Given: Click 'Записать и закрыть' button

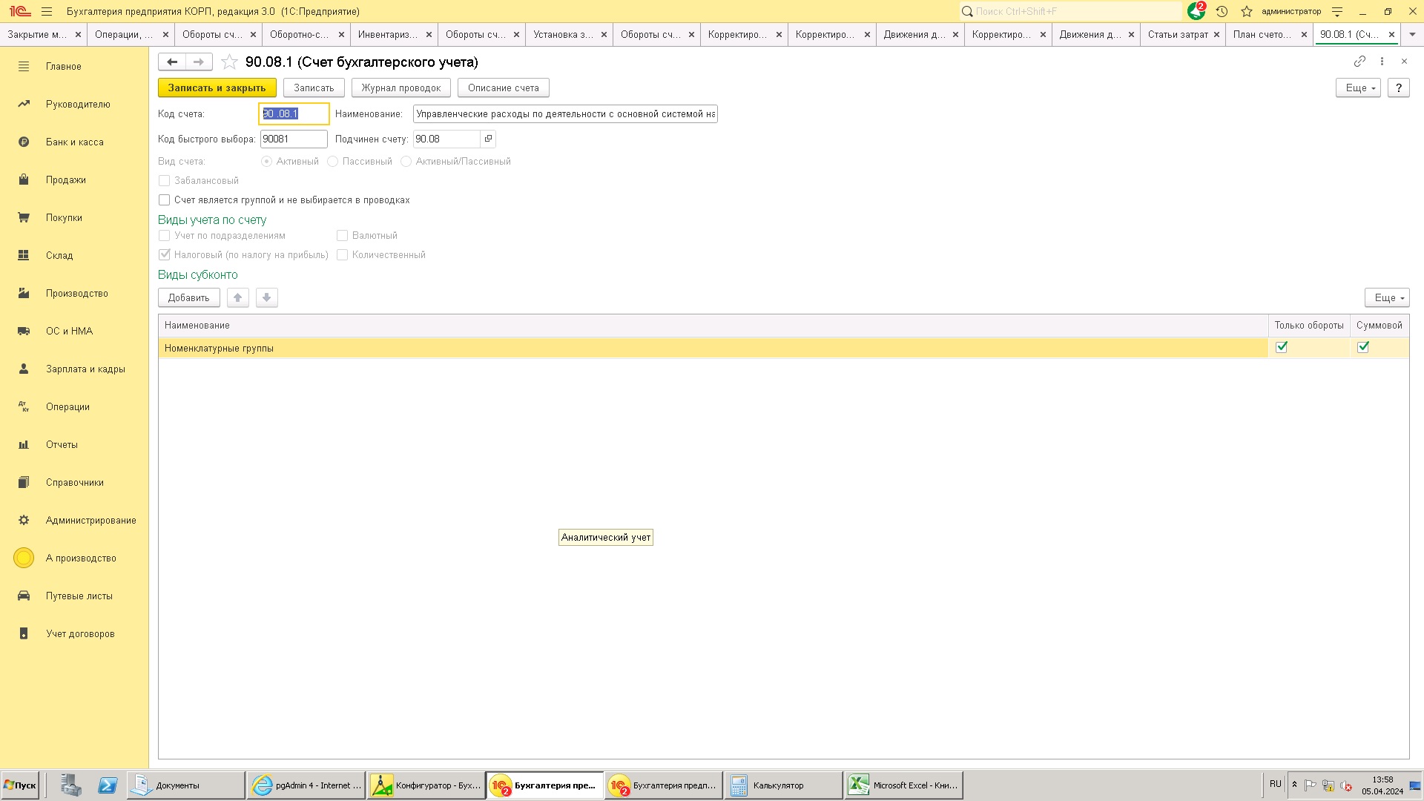Looking at the screenshot, I should coord(217,88).
